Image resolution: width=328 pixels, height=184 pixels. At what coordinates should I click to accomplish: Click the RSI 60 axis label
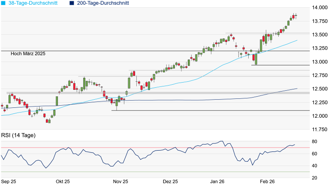[314, 154]
